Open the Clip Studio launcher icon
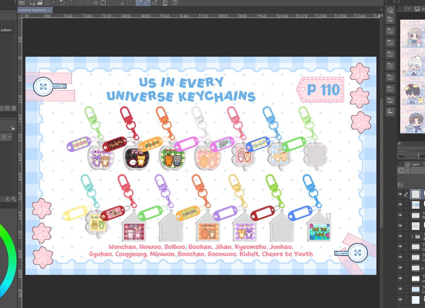The width and height of the screenshot is (425, 308). coord(21,2)
